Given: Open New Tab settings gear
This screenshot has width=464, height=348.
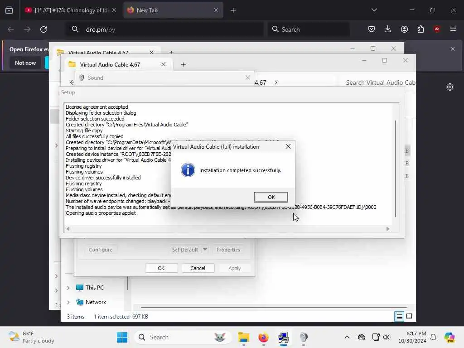Looking at the screenshot, I should tap(450, 87).
